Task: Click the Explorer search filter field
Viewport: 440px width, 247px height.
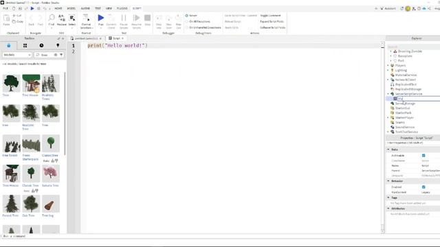Action: (413, 47)
